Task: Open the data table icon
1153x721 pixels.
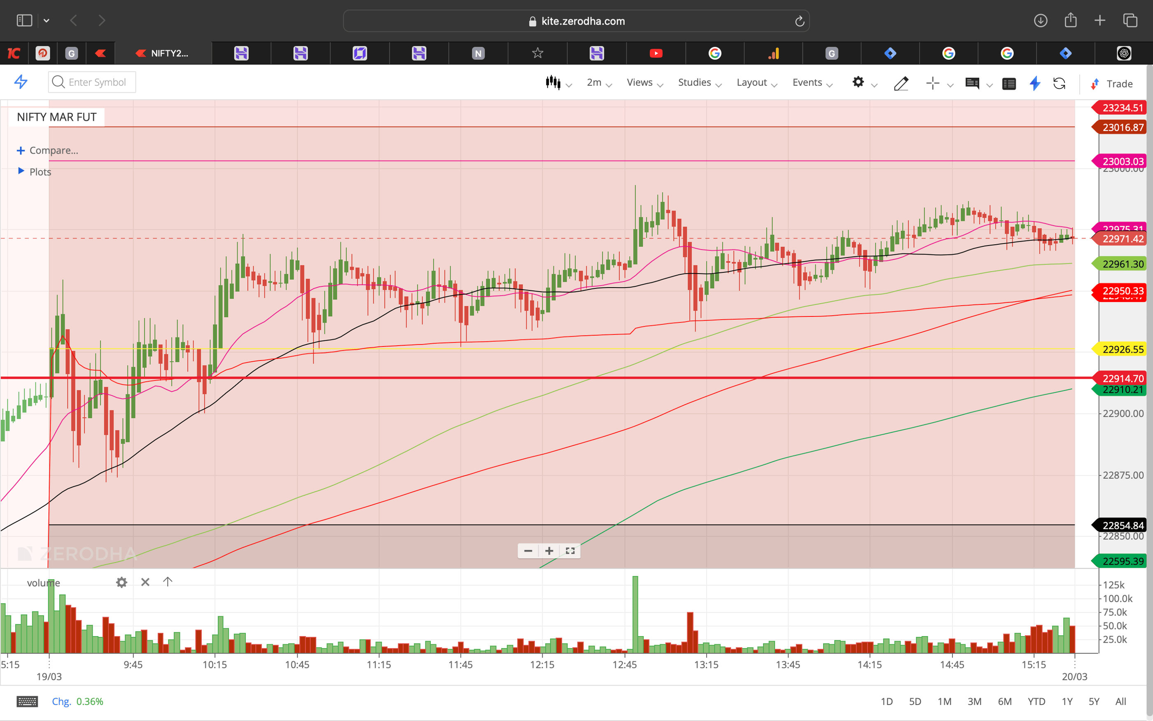Action: (1008, 84)
